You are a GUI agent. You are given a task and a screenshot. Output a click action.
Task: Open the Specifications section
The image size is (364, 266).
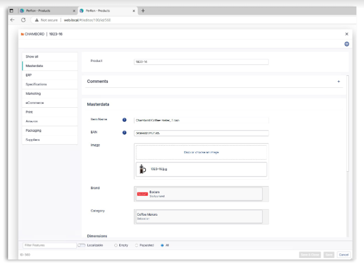click(50, 85)
